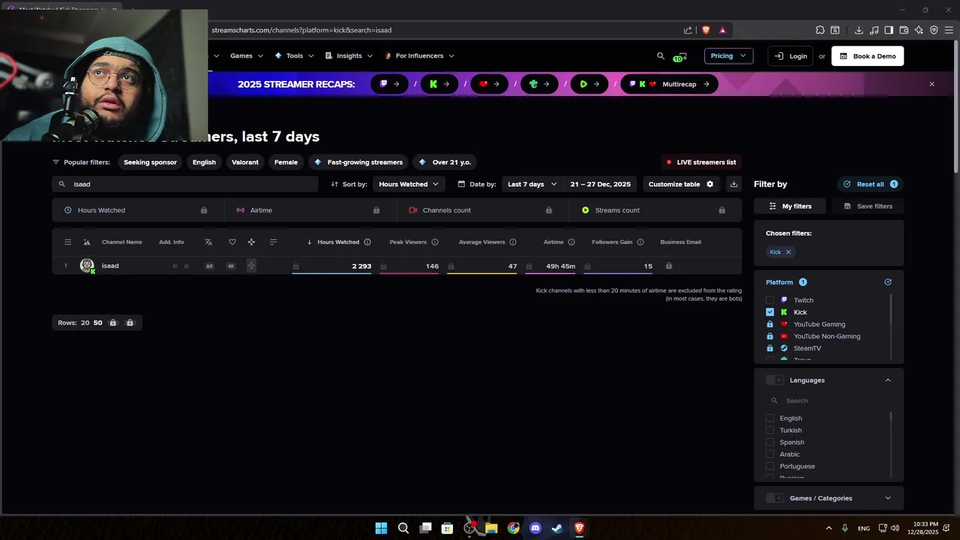Click the Followers Gain info icon

pos(640,242)
